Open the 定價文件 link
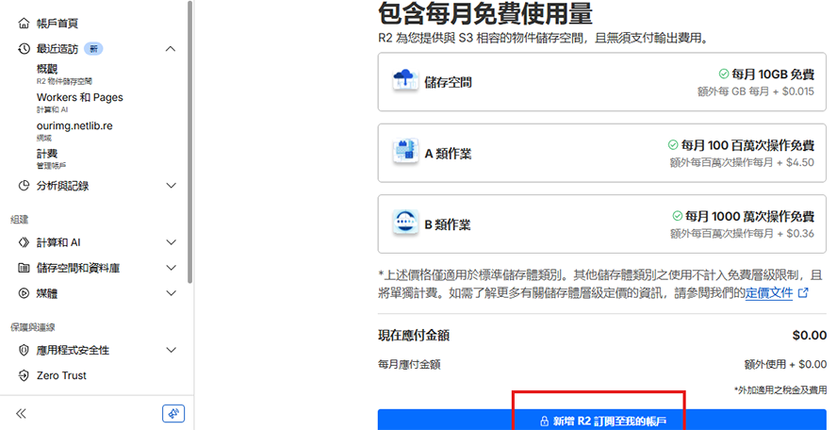This screenshot has width=837, height=430. click(x=769, y=292)
